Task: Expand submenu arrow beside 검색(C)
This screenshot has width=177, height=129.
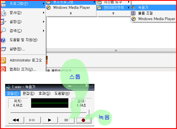Action: pos(44,31)
